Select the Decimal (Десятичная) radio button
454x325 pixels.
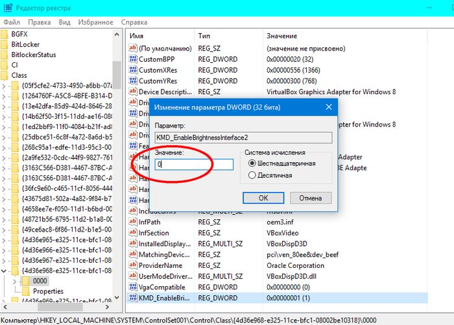(252, 175)
